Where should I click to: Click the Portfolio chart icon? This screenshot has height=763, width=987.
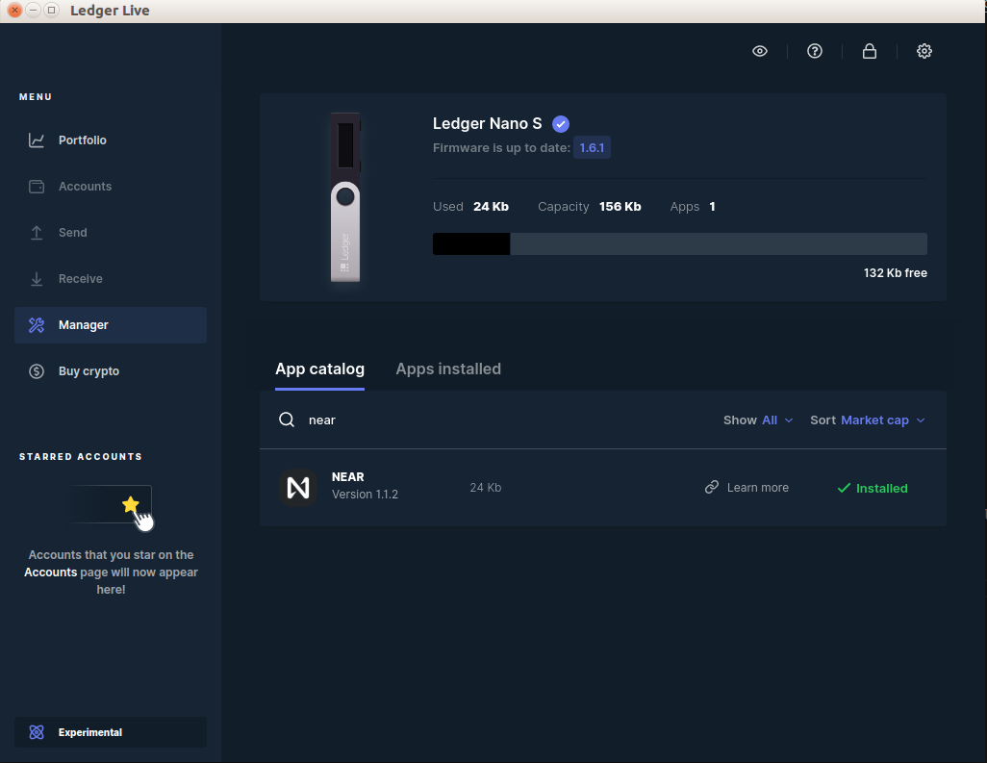coord(37,140)
